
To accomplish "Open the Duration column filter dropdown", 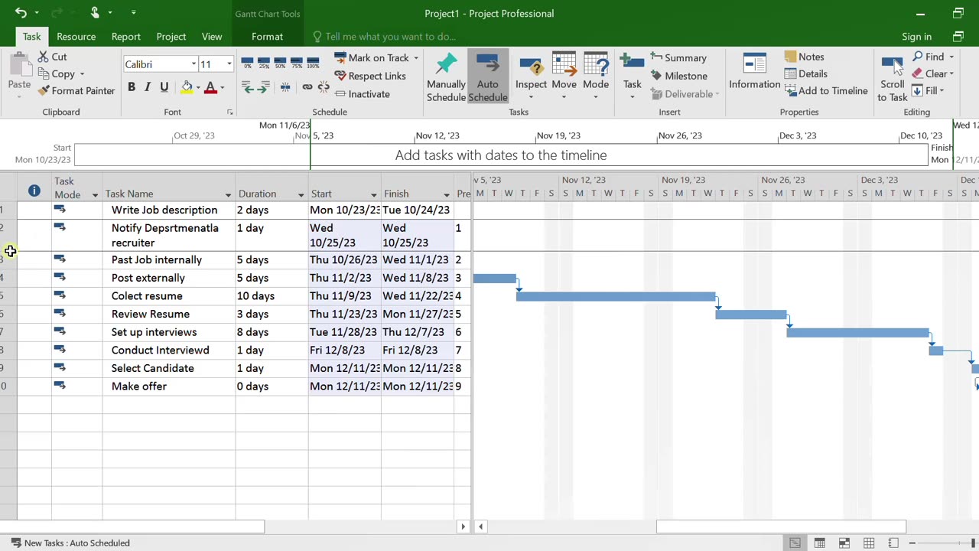I will point(301,194).
